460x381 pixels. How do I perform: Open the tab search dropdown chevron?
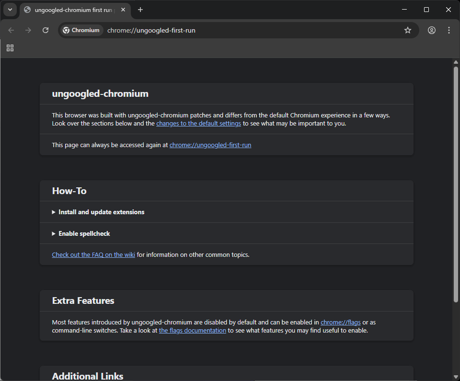click(10, 10)
